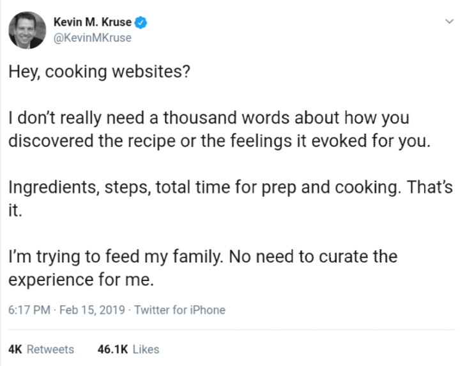Open the Retweets list label

(x=50, y=349)
